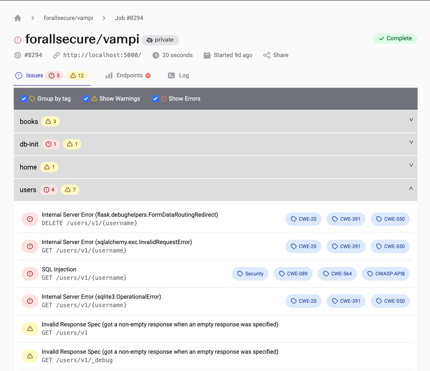The image size is (430, 371).
Task: Click the Share icon
Action: point(267,55)
